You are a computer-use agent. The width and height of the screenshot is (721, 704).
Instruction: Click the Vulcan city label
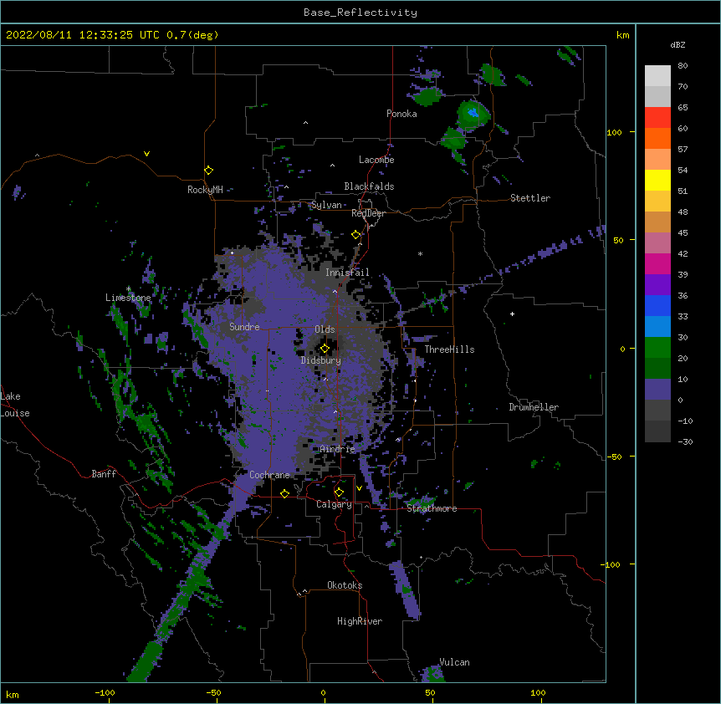coord(454,662)
